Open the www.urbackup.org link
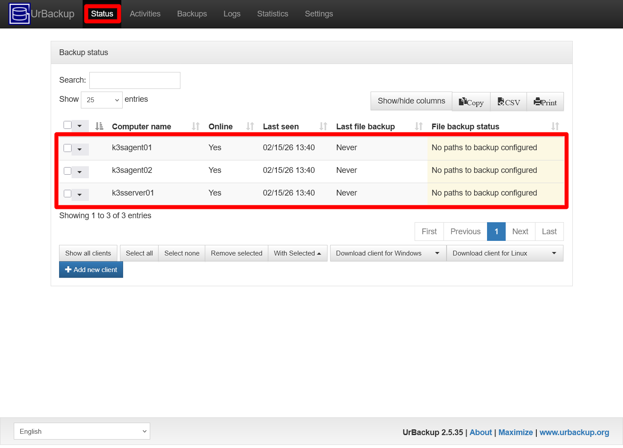The width and height of the screenshot is (623, 448). point(575,432)
